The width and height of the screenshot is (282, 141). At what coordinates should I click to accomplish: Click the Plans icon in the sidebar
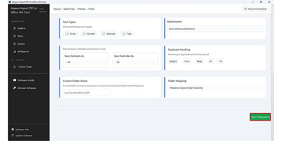[x=15, y=36]
